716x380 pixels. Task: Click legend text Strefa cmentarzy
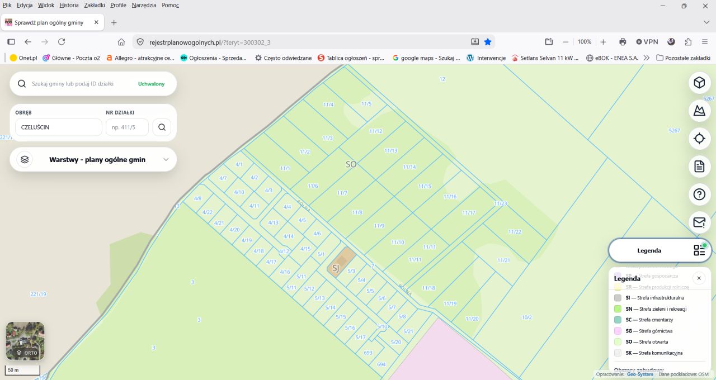pos(656,320)
